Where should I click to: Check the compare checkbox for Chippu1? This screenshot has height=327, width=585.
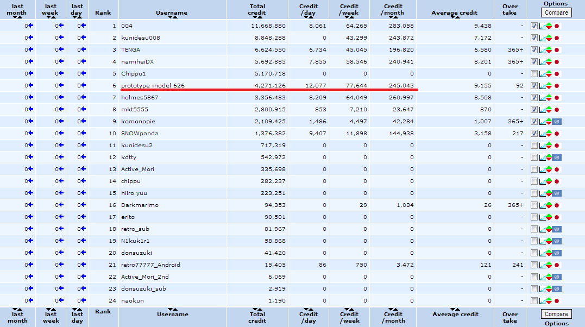(x=534, y=74)
